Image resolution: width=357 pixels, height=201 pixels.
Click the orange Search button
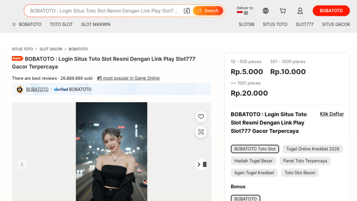click(208, 11)
